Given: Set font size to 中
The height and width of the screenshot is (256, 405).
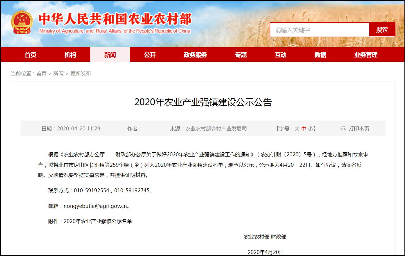Looking at the screenshot, I should point(304,129).
